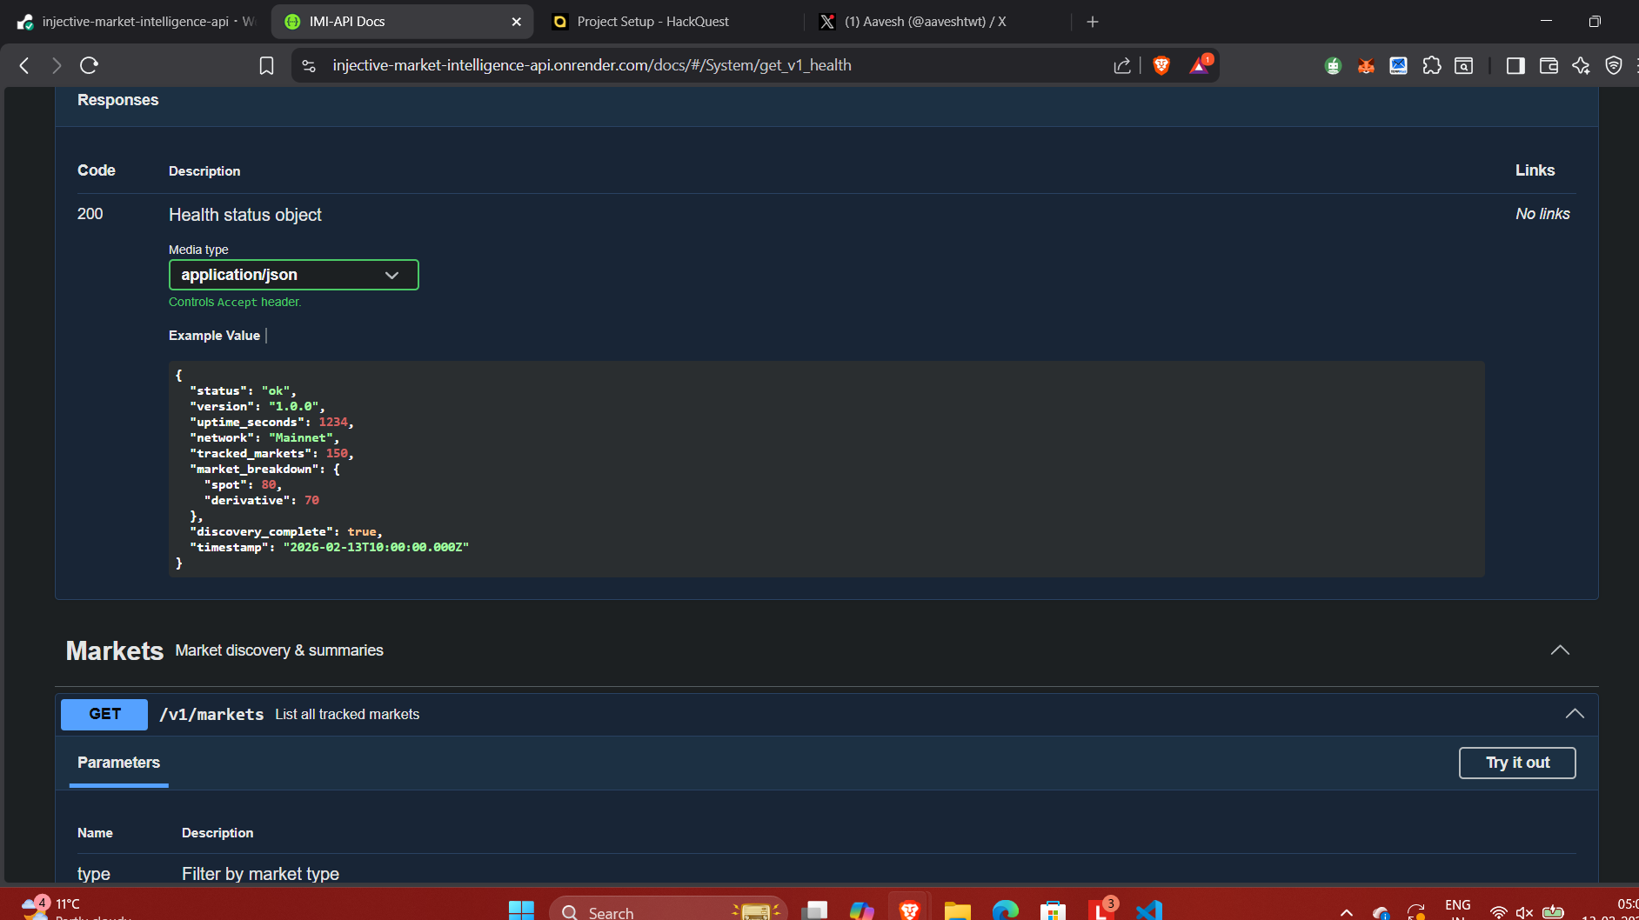
Task: Click the address bar URL field
Action: pyautogui.click(x=592, y=65)
